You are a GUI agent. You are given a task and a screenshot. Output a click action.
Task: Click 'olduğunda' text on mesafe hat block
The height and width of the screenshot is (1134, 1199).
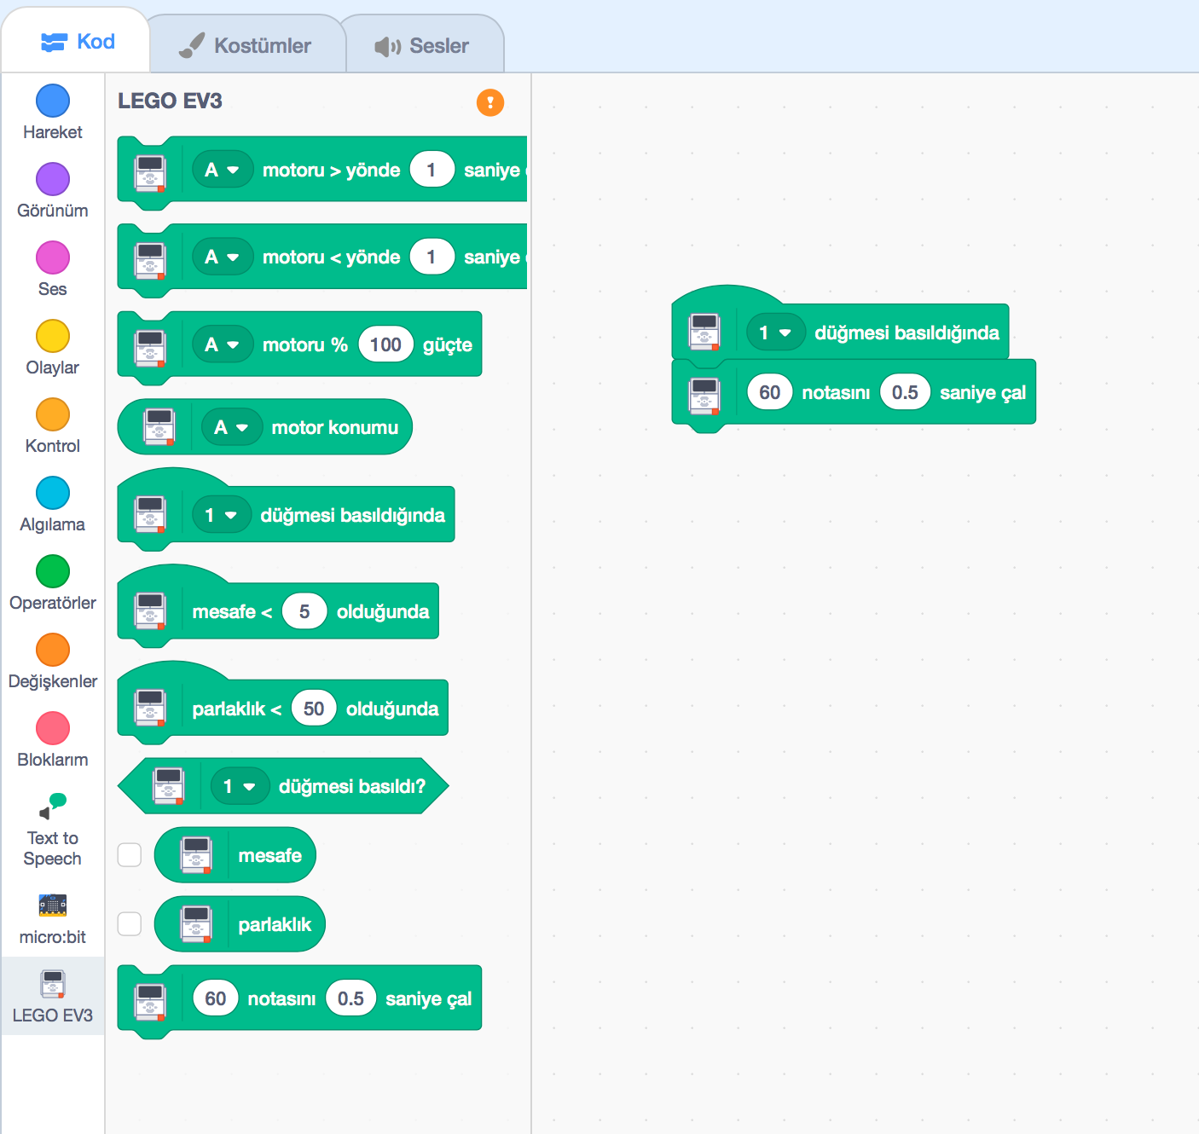click(x=383, y=611)
